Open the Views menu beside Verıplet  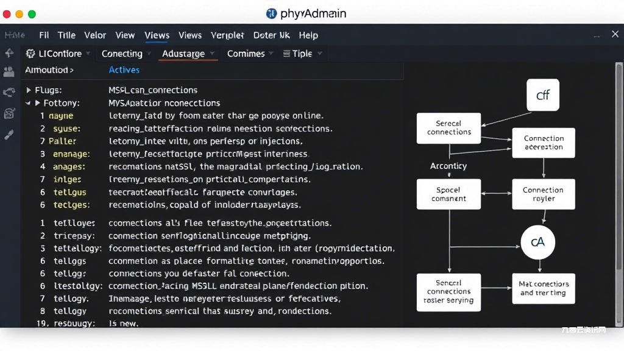tap(190, 35)
